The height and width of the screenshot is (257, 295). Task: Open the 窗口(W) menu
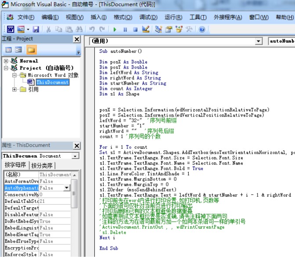(259, 17)
